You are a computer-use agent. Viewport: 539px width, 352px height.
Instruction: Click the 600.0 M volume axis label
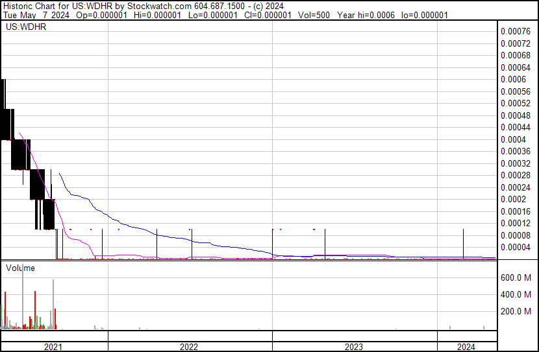516,277
